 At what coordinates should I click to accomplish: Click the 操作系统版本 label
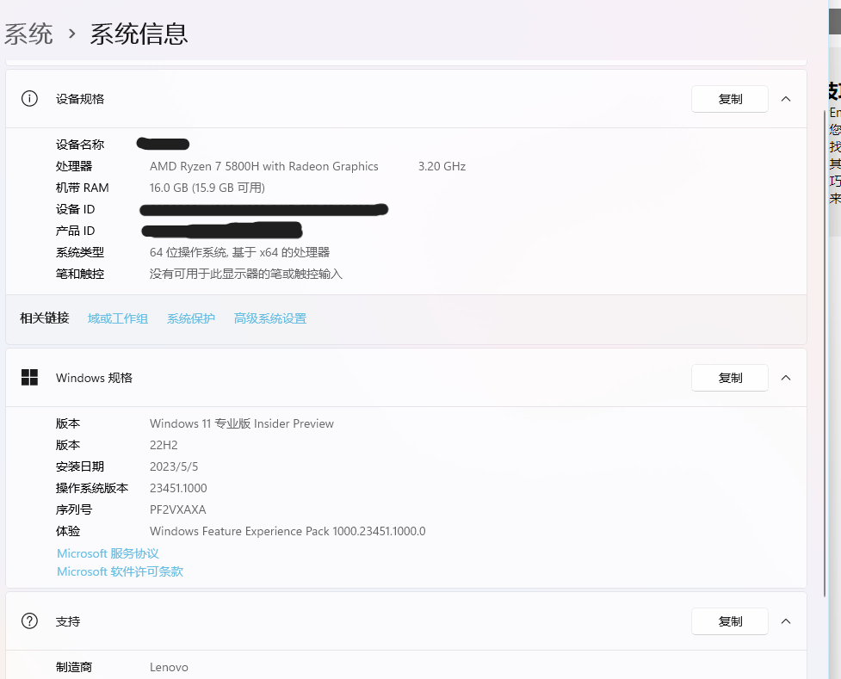tap(92, 488)
